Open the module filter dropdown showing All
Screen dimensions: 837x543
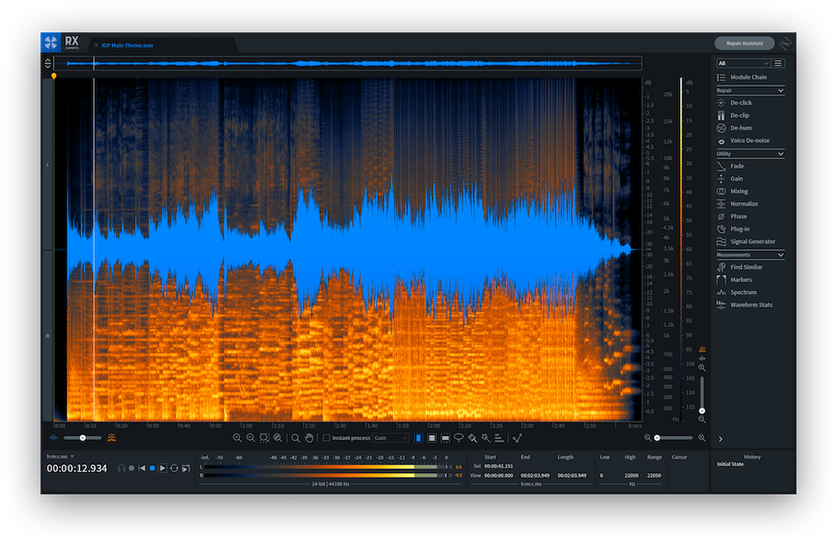(742, 63)
